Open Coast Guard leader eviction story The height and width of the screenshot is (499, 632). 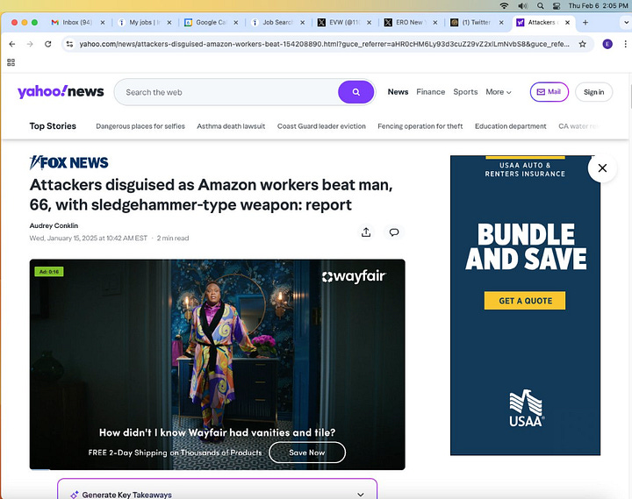(x=321, y=126)
